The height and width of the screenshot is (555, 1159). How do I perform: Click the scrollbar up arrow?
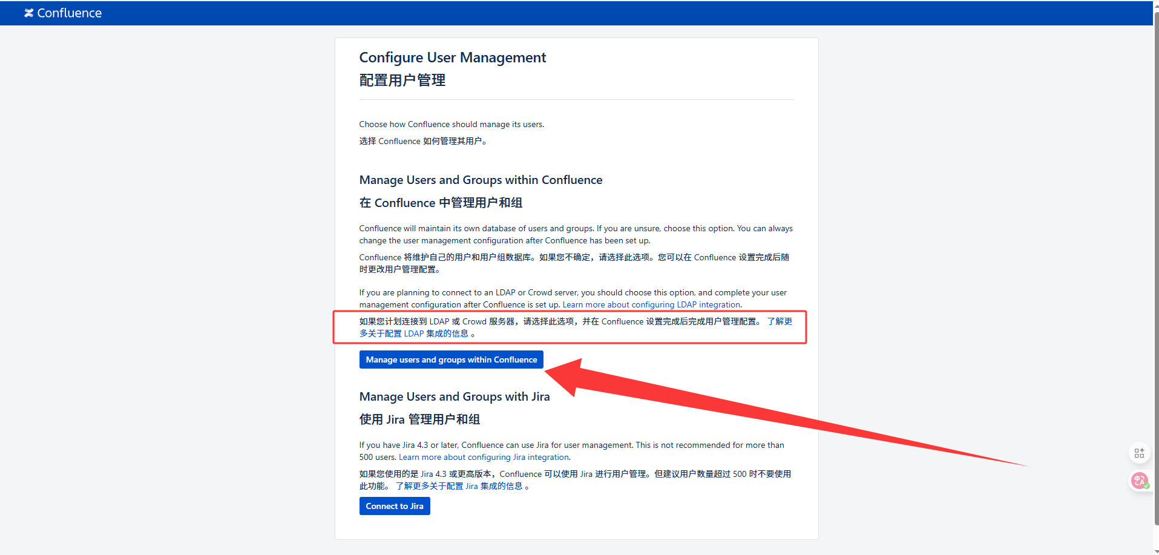[1156, 4]
